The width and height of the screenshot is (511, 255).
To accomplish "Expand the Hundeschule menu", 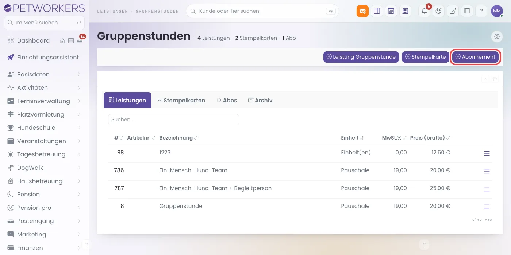I will pos(44,128).
